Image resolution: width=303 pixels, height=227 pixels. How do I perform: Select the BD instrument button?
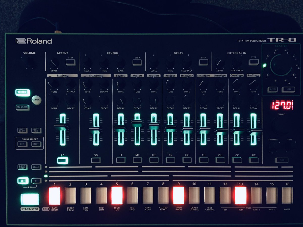[63, 160]
